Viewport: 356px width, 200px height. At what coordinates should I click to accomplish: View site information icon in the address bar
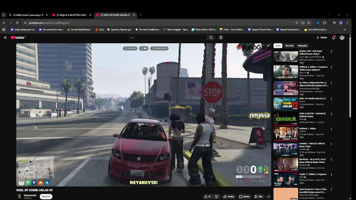pyautogui.click(x=25, y=23)
